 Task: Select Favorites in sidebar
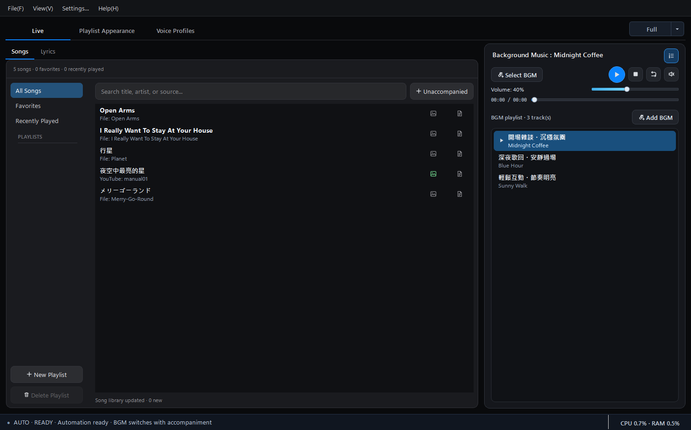tap(47, 106)
